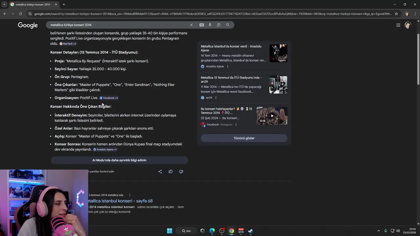
Task: Open Google account profile picture
Action: pos(408,25)
